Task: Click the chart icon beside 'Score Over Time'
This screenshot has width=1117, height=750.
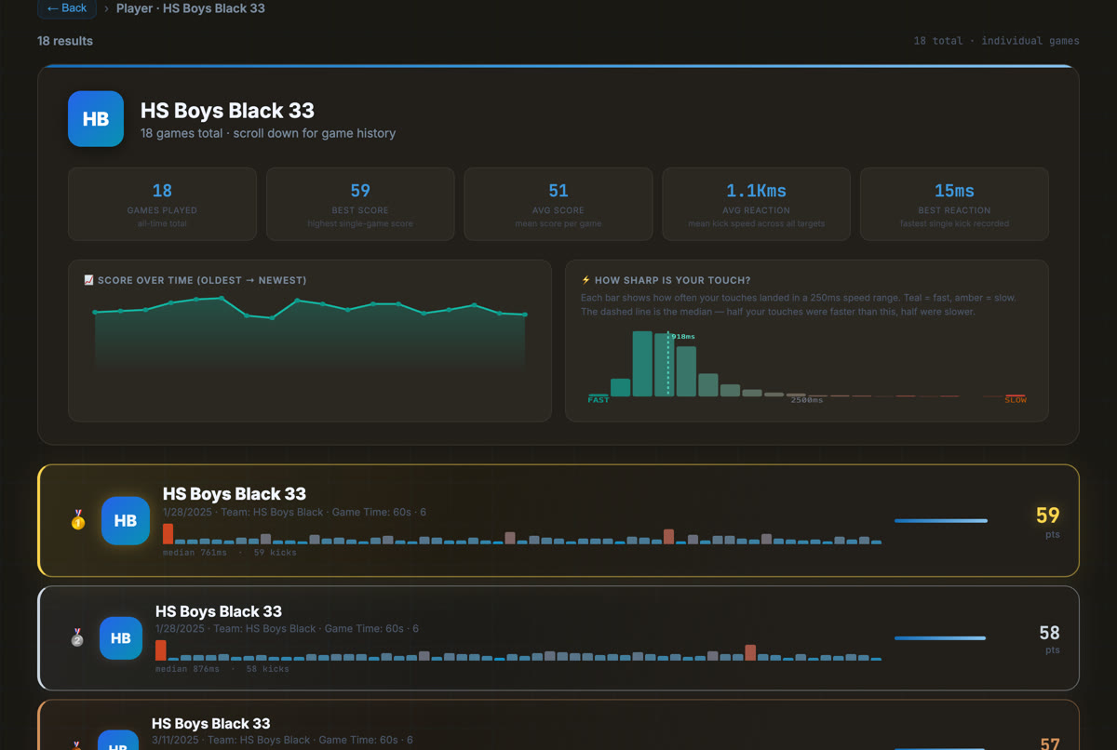Action: pos(88,280)
